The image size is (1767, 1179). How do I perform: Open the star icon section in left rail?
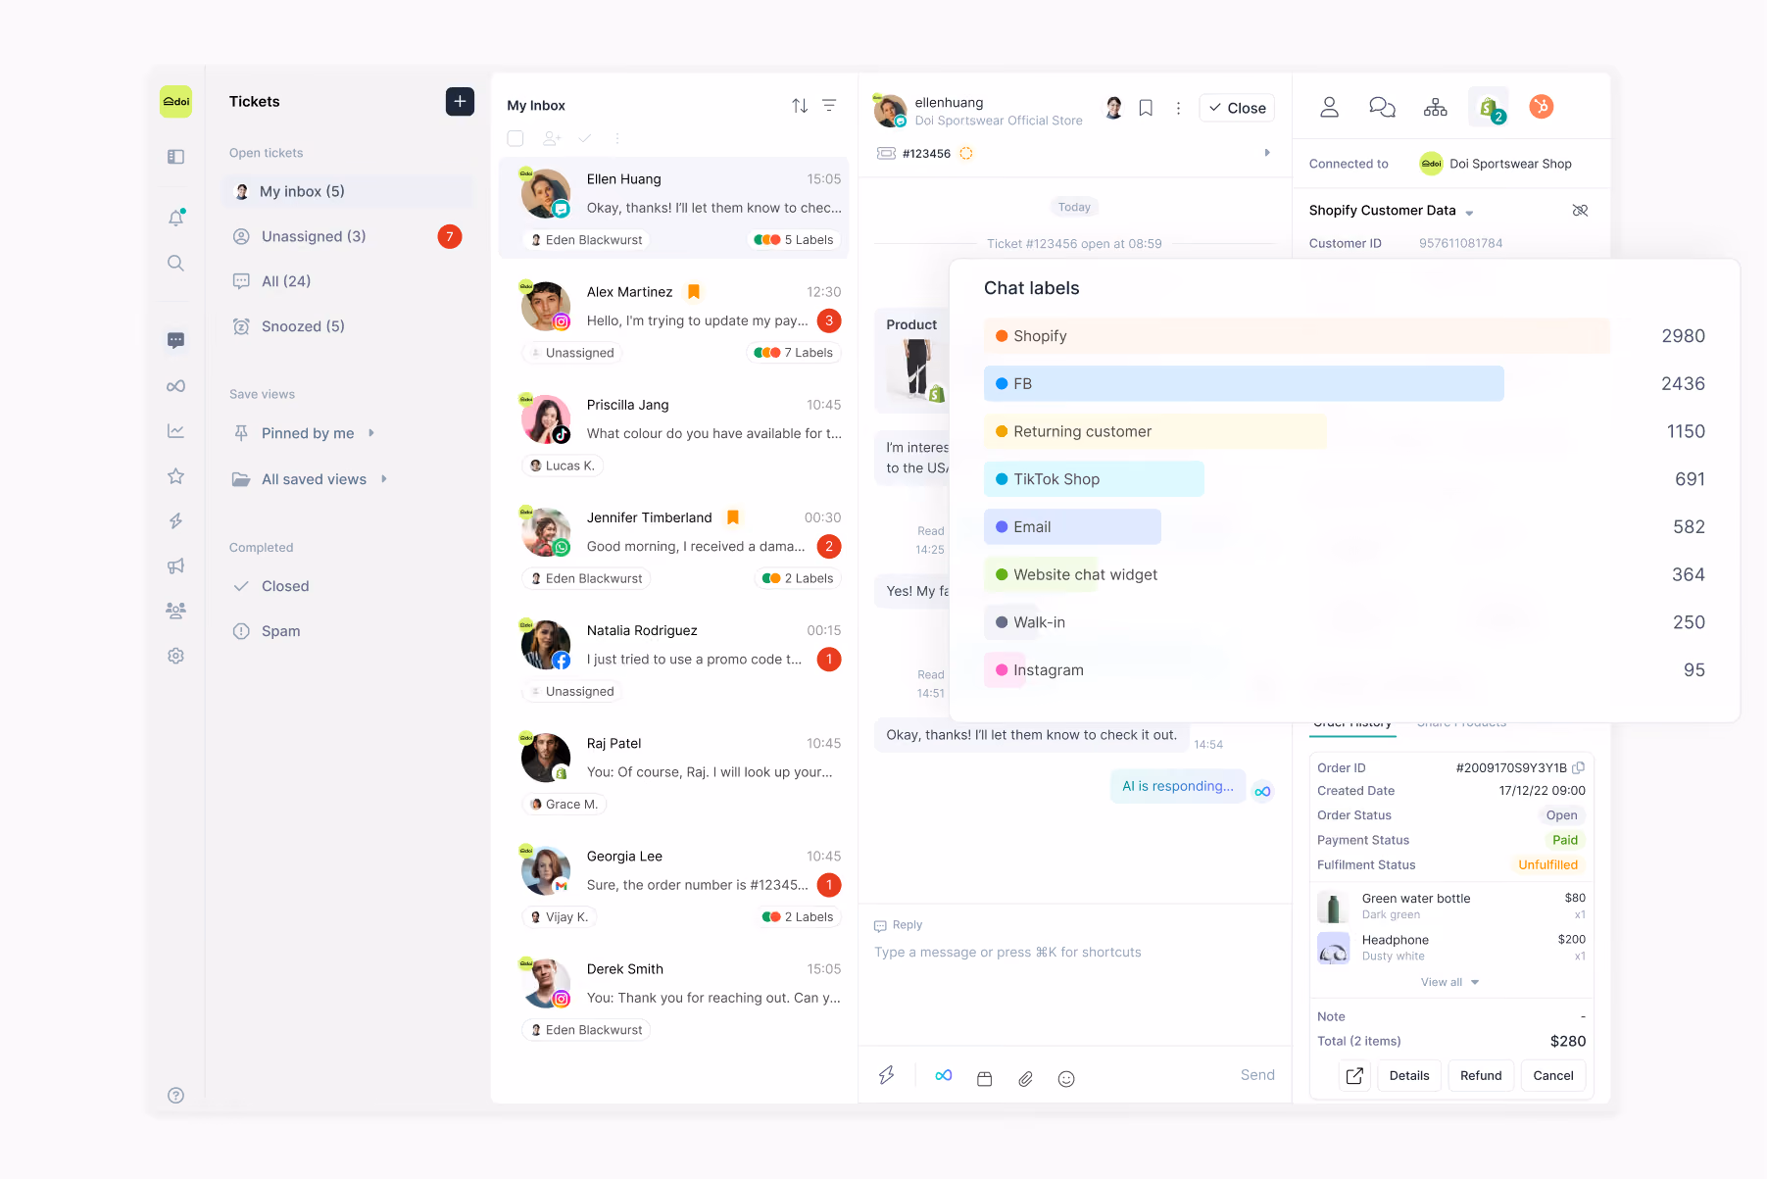(x=176, y=476)
